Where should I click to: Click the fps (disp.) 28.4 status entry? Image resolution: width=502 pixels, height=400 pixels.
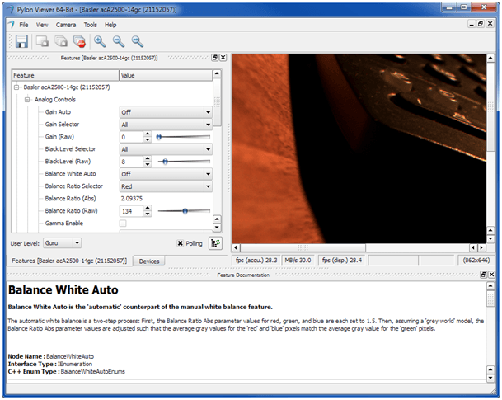(342, 260)
